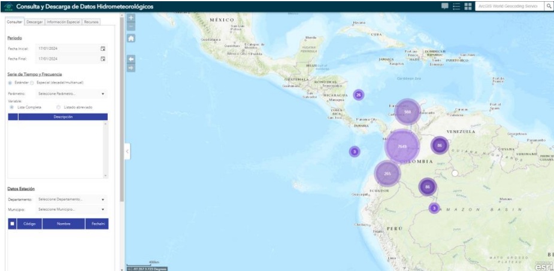The width and height of the screenshot is (554, 271).
Task: Open calendar for Fecha Final
Action: [x=103, y=59]
